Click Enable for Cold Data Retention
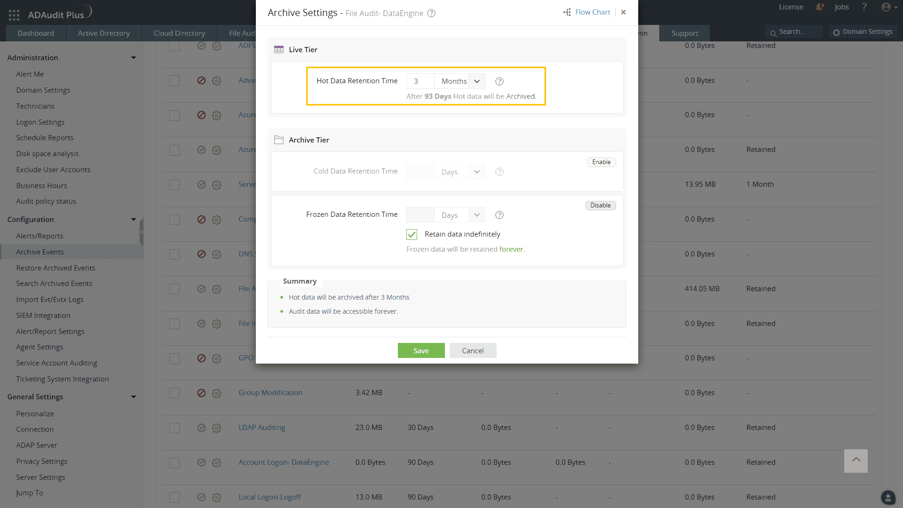 (x=601, y=162)
